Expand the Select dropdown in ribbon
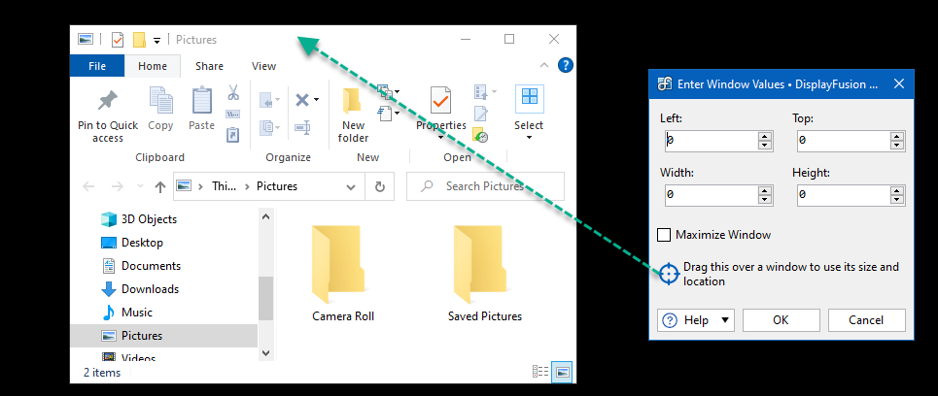This screenshot has height=396, width=938. (529, 137)
